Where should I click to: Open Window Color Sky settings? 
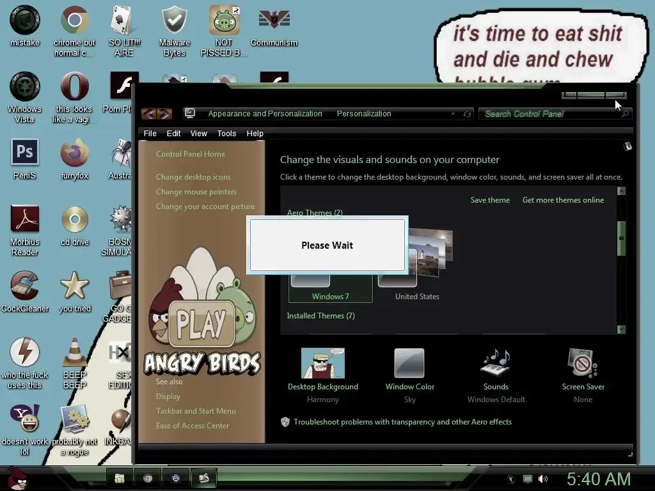(410, 375)
